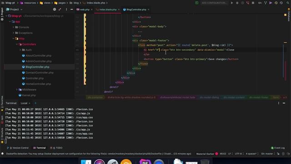Screen dimensions: 291x164
Task: Close the index.blade.php tab
Action: click(x=119, y=10)
